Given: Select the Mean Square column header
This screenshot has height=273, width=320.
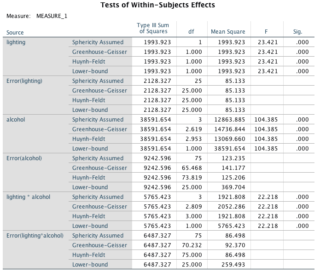Looking at the screenshot, I should click(228, 32).
